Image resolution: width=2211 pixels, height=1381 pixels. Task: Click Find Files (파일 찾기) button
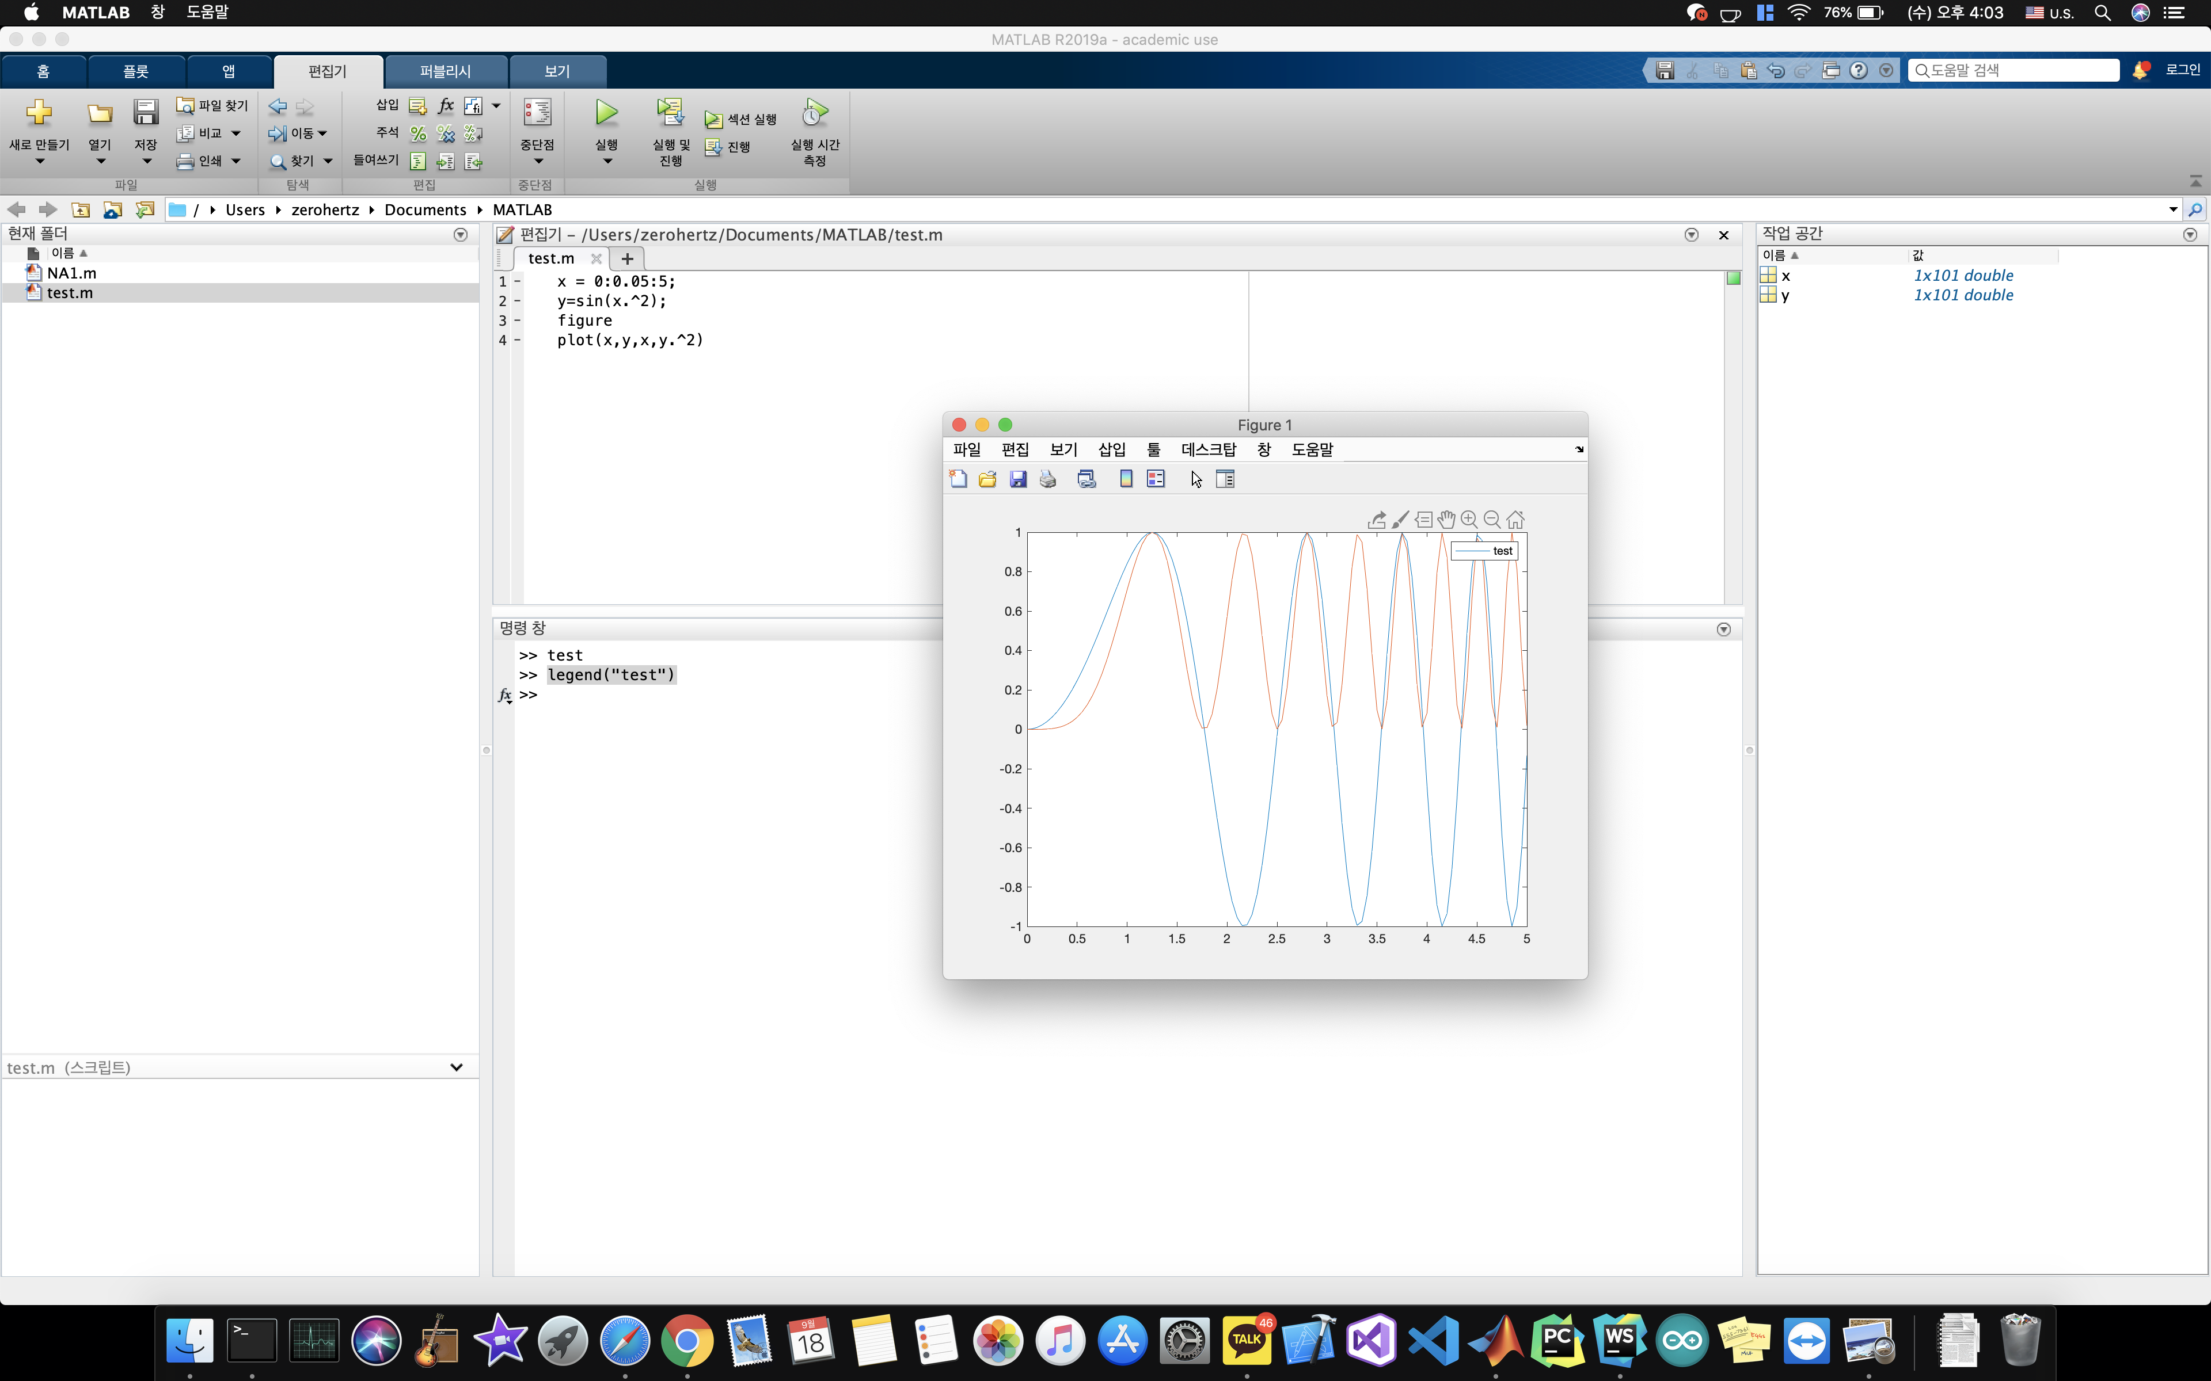point(212,106)
